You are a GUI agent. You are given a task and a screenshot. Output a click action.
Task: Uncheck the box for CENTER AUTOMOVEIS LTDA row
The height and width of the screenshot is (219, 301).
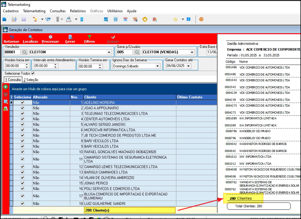point(23,119)
